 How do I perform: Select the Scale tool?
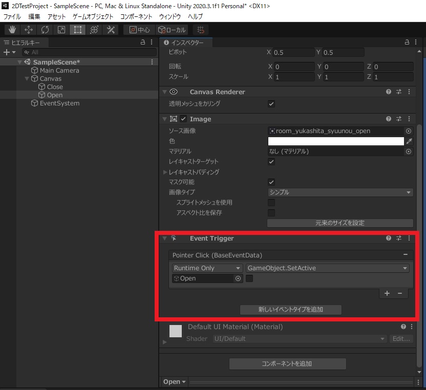[x=61, y=30]
